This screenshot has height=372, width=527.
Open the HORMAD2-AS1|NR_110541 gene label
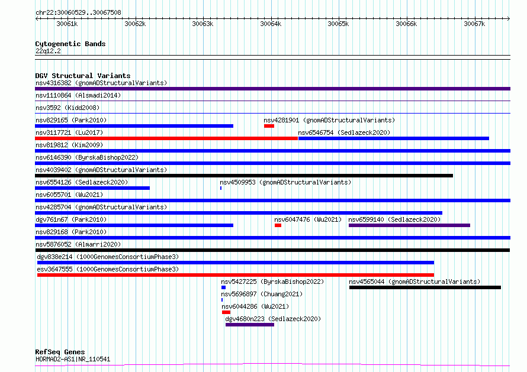[x=73, y=359]
